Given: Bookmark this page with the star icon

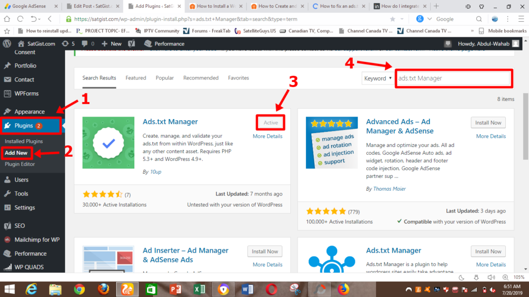Looking at the screenshot, I should point(393,19).
